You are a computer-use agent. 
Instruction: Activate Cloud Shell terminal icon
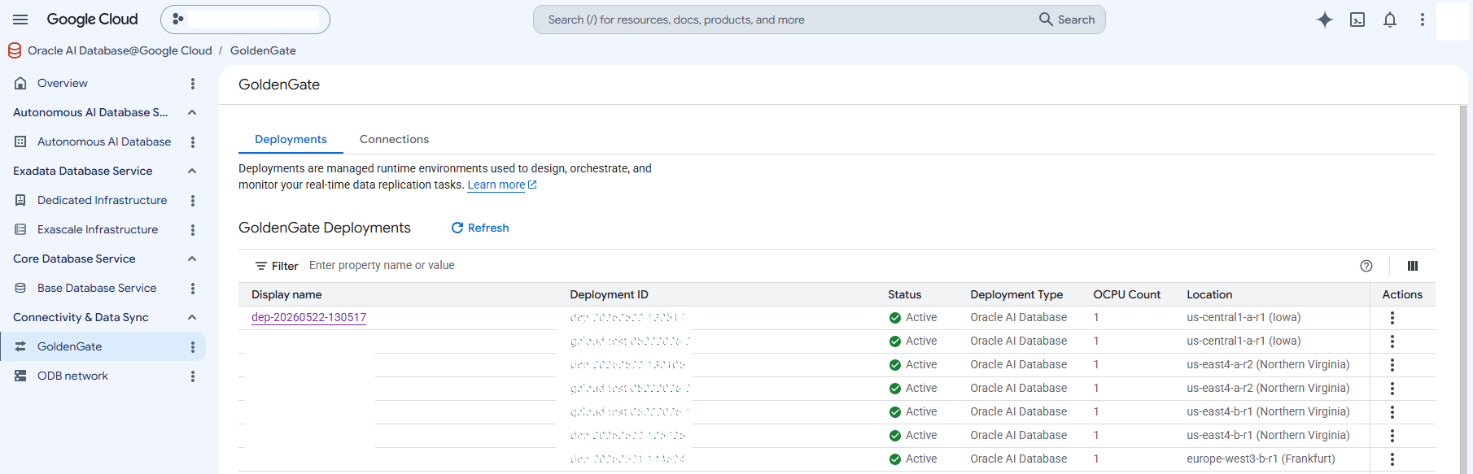click(x=1357, y=20)
